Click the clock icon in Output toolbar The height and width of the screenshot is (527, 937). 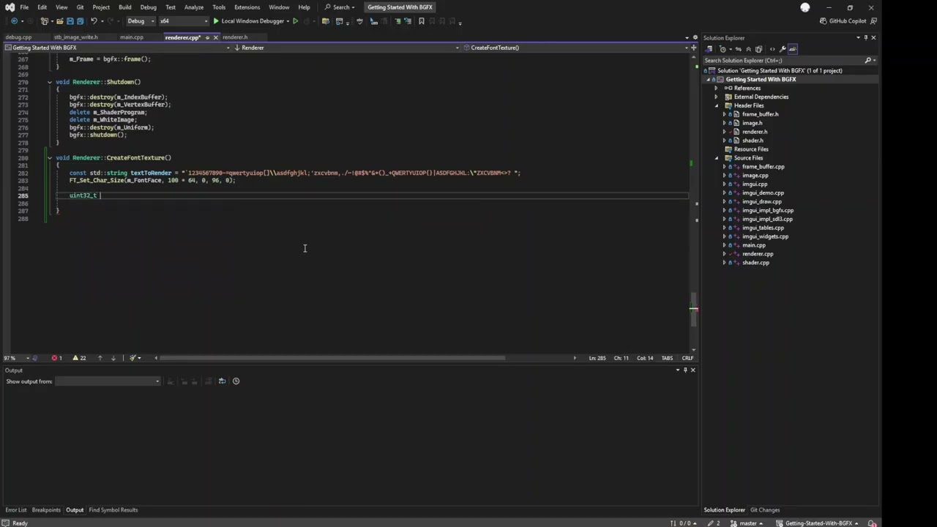(x=236, y=381)
